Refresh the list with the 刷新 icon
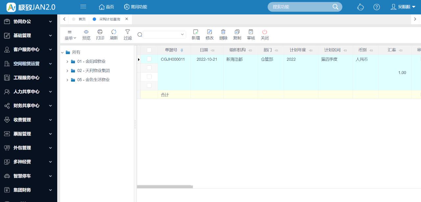Screen dimensions: 421x202 (114, 34)
